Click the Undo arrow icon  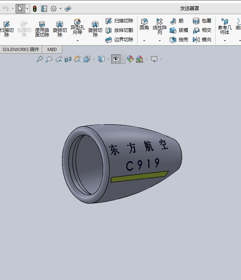pyautogui.click(x=6, y=8)
